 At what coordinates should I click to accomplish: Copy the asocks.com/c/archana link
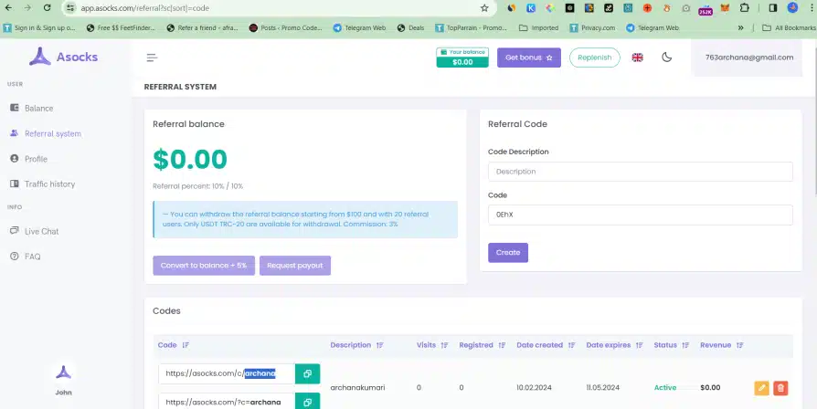click(x=307, y=373)
